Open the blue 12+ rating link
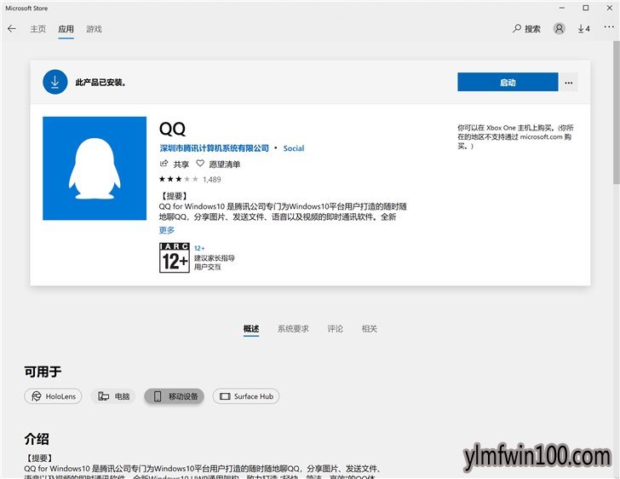Viewport: 620px width, 479px height. 199,248
